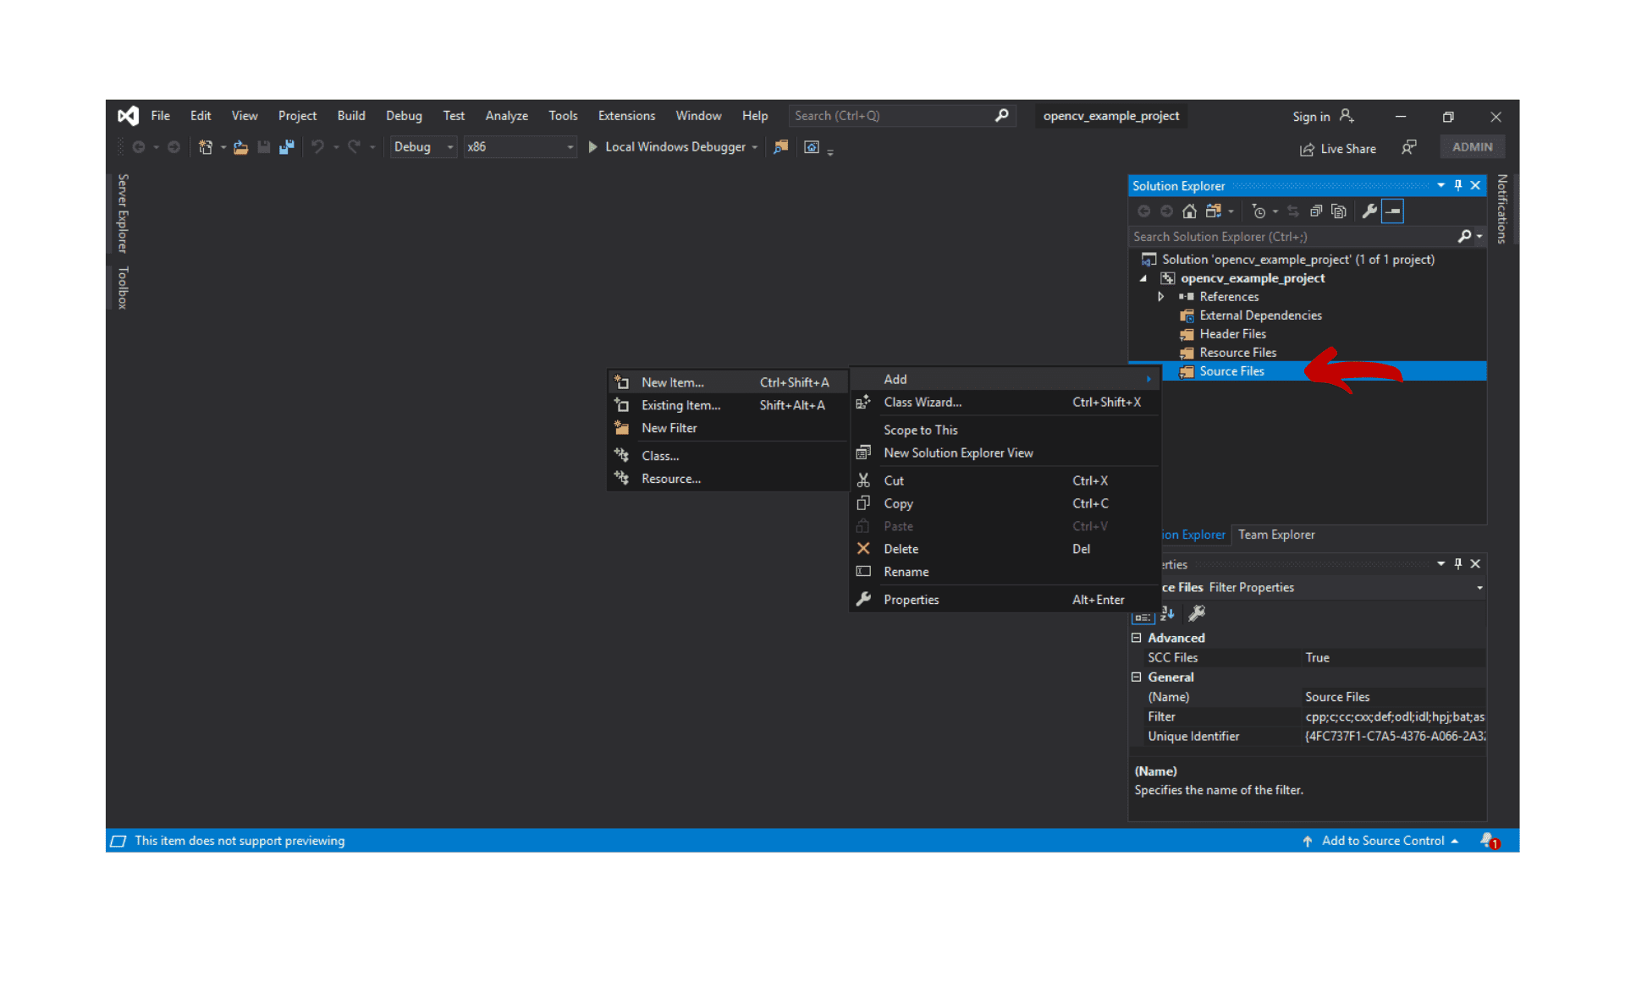Toggle Show All Files in Solution Explorer
The image size is (1625, 993).
(x=1339, y=211)
